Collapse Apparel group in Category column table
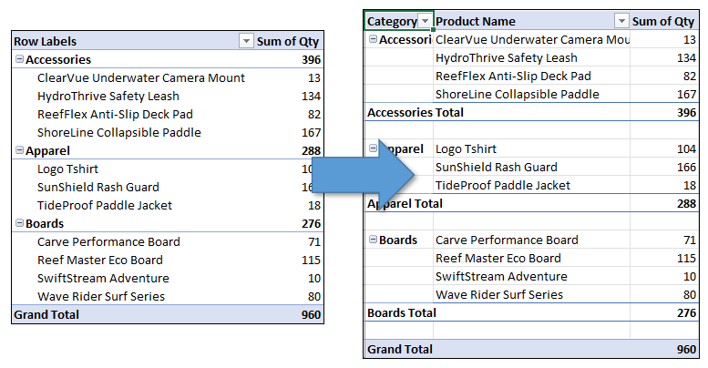This screenshot has width=708, height=368. [372, 148]
